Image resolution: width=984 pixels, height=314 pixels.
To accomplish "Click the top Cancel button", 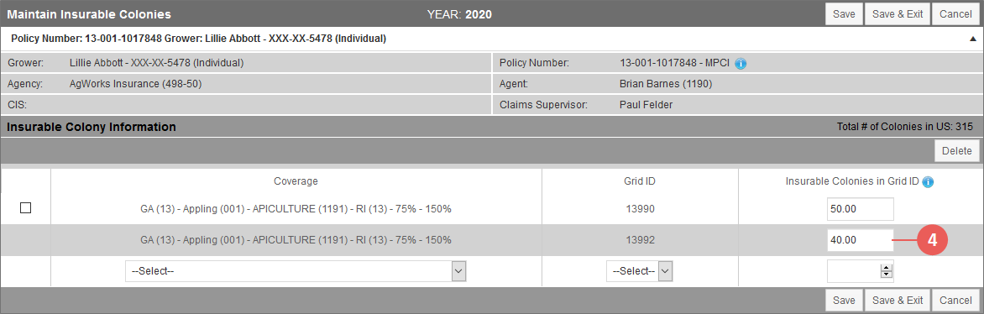I will click(955, 13).
